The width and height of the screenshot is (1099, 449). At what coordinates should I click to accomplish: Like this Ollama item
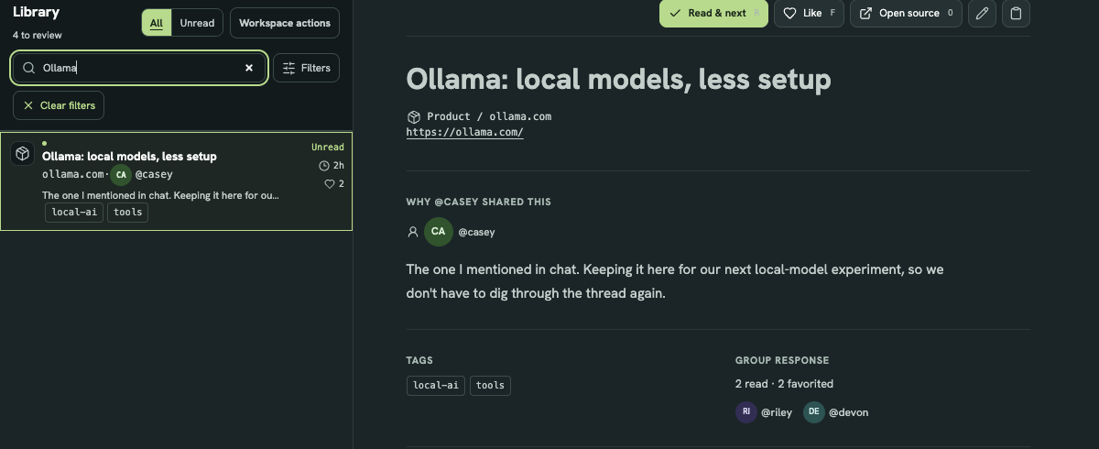click(x=809, y=14)
